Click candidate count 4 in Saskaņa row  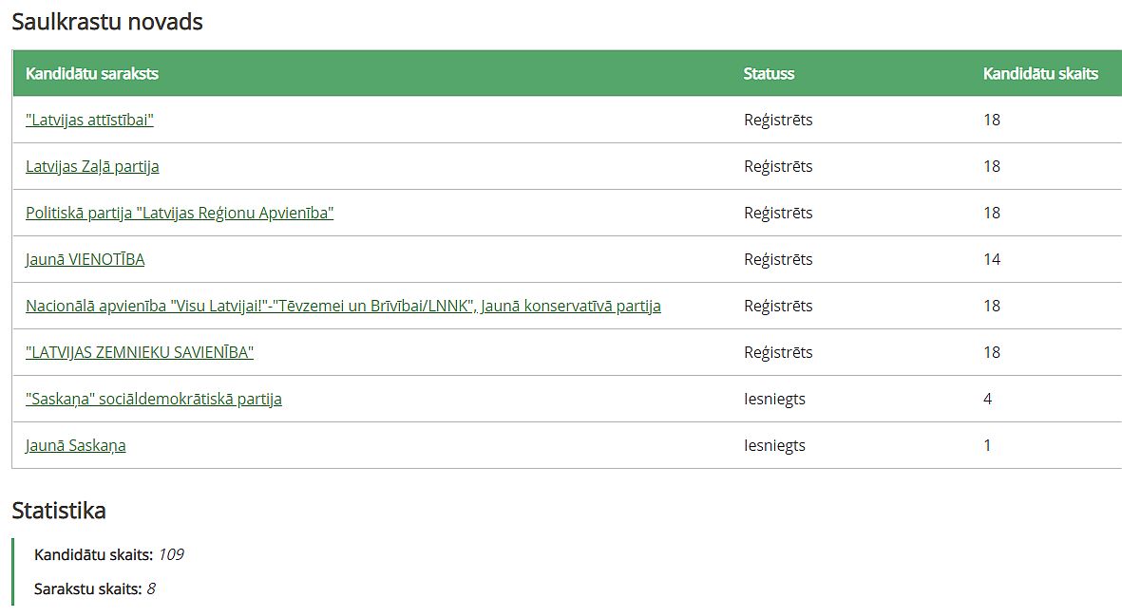987,398
